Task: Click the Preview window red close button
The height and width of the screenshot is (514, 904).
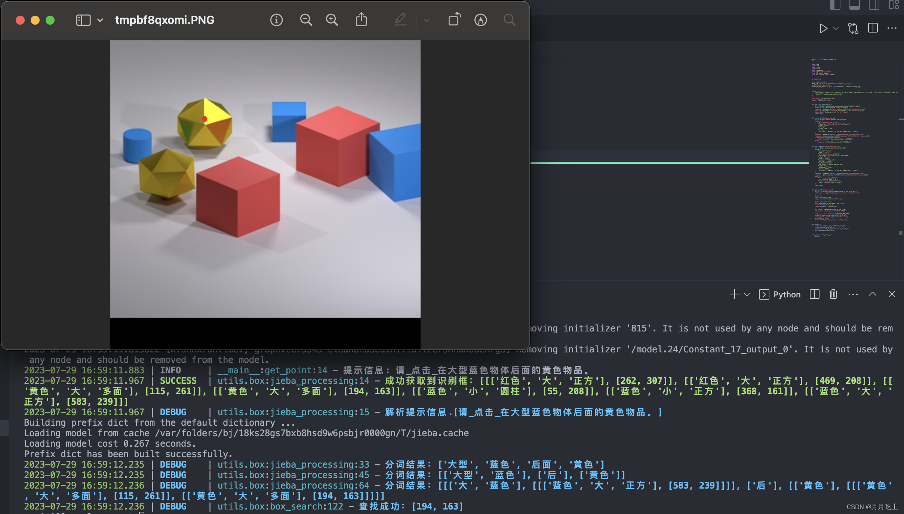Action: pos(20,20)
